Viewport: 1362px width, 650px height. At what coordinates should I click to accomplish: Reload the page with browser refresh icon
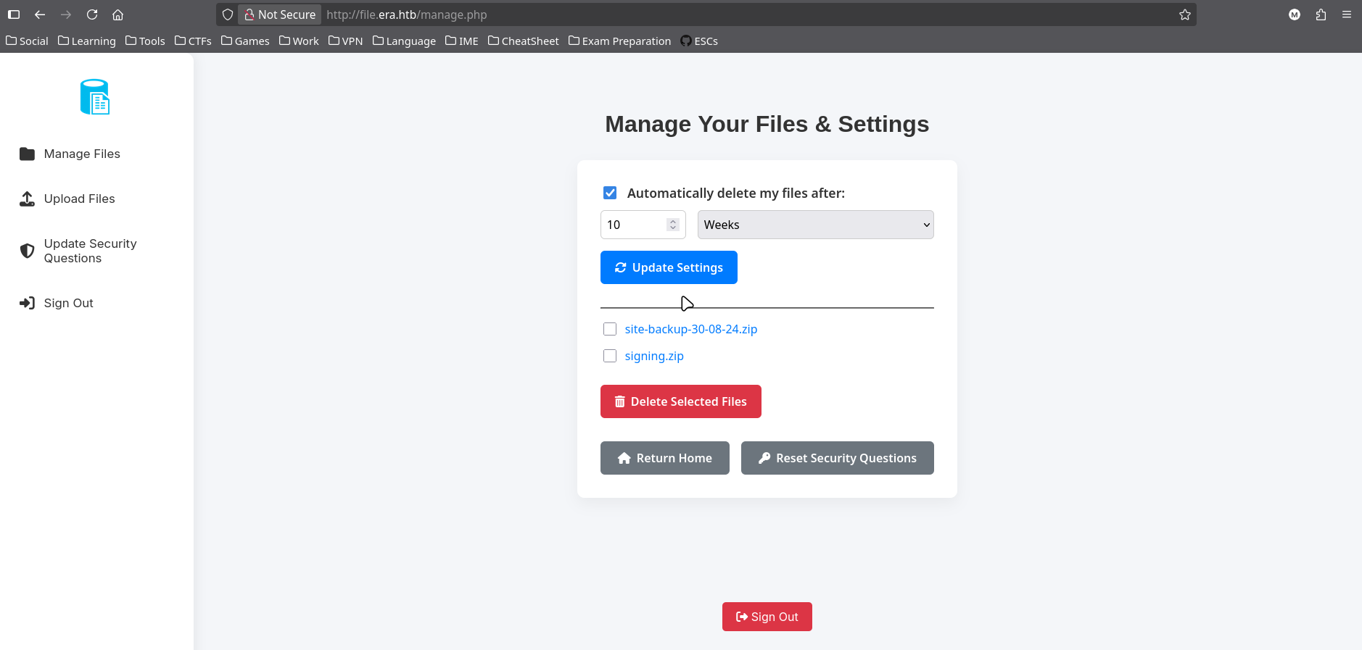click(x=92, y=14)
